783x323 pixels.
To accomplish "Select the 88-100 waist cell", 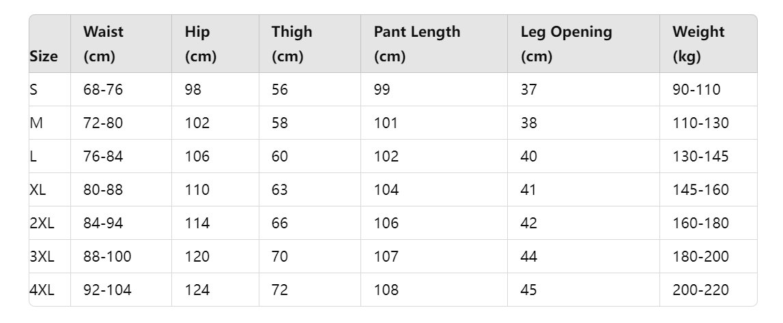I will pos(107,257).
